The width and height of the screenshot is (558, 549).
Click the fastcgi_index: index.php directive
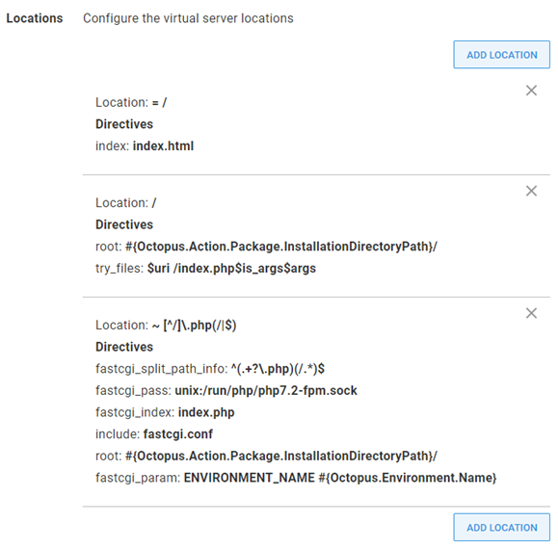pyautogui.click(x=165, y=412)
